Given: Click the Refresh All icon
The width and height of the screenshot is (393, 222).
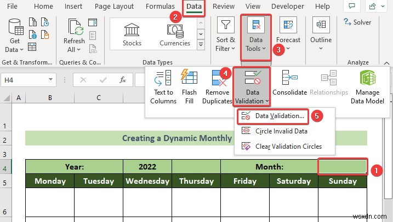Looking at the screenshot, I should tap(75, 27).
